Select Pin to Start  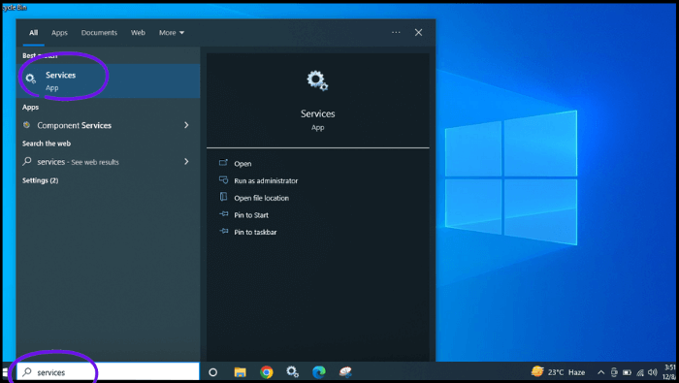tap(251, 215)
